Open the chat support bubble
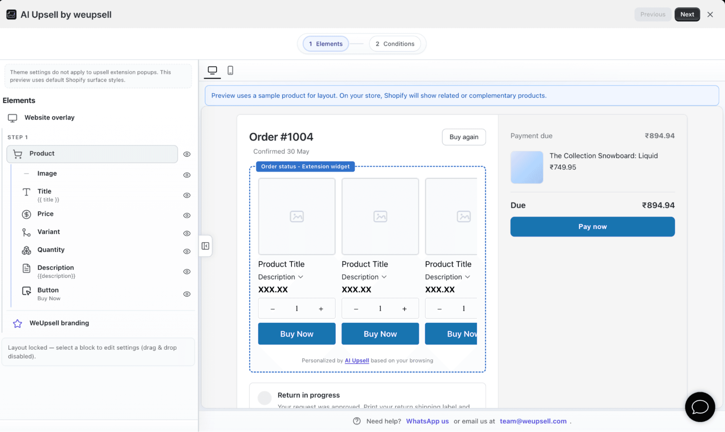This screenshot has height=432, width=725. [700, 407]
